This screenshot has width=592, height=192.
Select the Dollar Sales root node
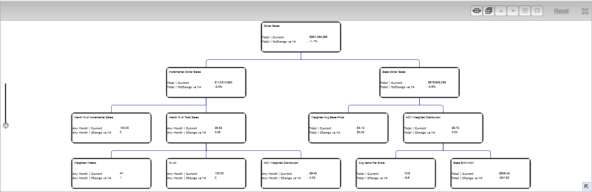click(x=301, y=37)
